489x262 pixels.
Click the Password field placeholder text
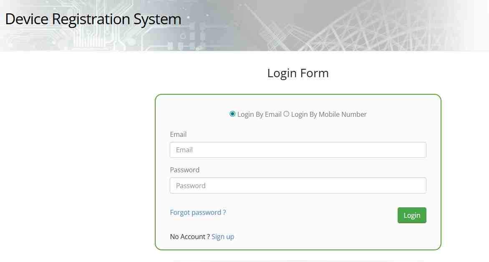pos(190,185)
